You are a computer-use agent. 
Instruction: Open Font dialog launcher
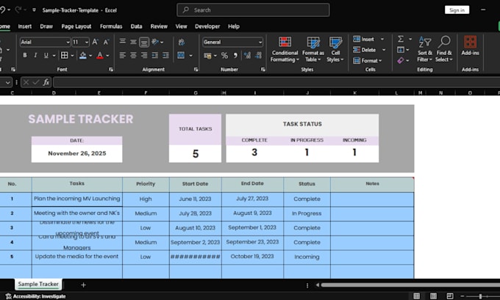pyautogui.click(x=110, y=70)
